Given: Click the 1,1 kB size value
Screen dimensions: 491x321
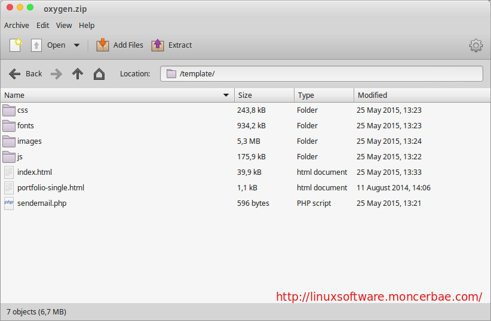Looking at the screenshot, I should coord(247,188).
